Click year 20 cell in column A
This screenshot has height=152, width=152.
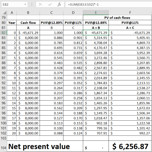tap(12, 133)
